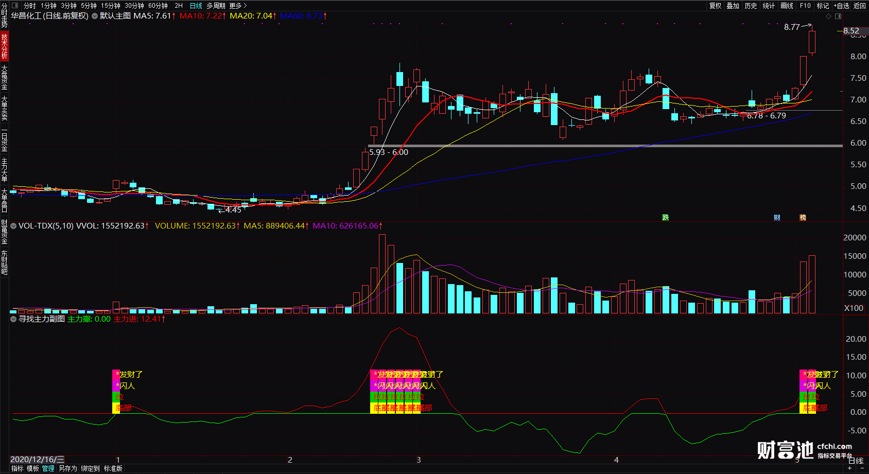Open 统计 statistics
The image size is (869, 474).
(769, 6)
